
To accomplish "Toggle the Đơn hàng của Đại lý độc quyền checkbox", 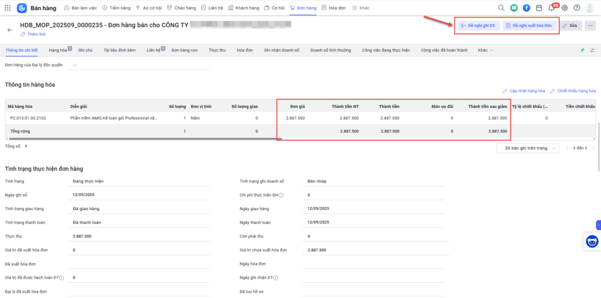I will point(75,65).
